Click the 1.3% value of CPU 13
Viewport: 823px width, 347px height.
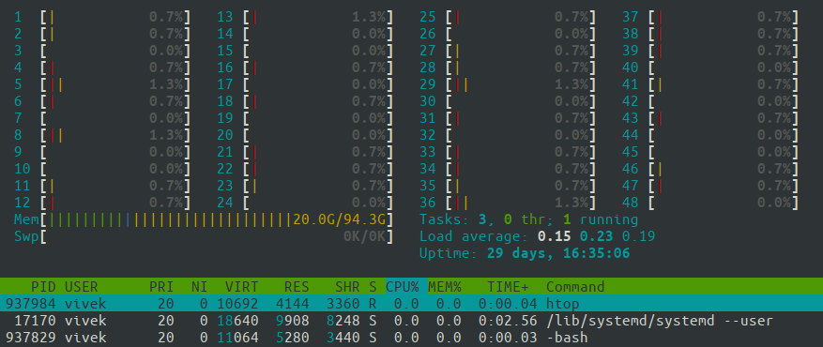369,17
